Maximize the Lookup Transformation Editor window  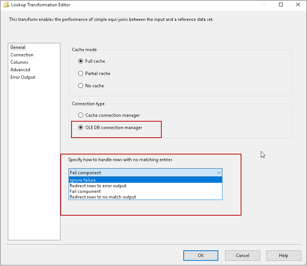(281, 5)
